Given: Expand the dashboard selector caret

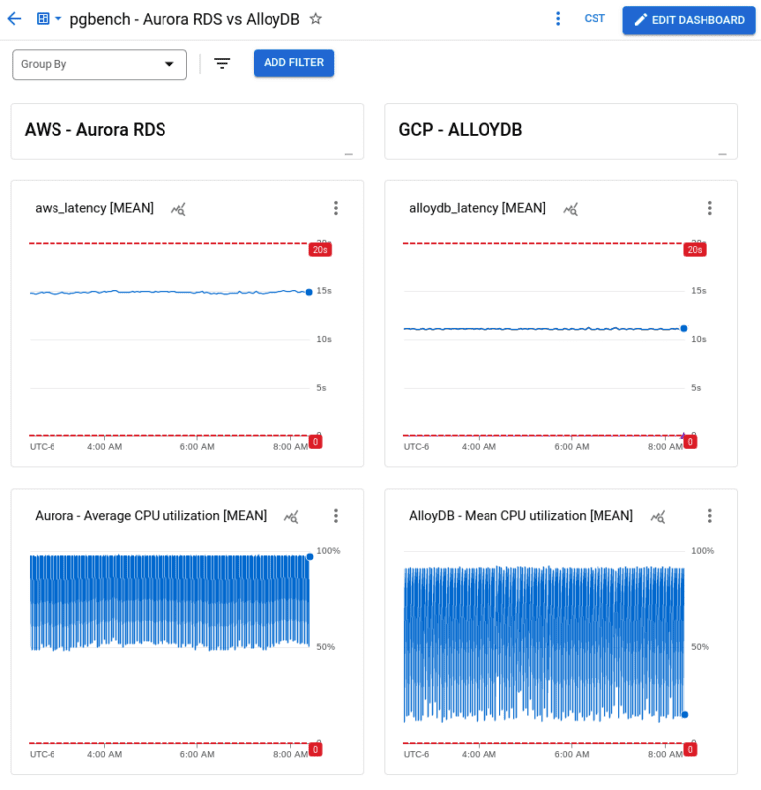Looking at the screenshot, I should pos(58,19).
